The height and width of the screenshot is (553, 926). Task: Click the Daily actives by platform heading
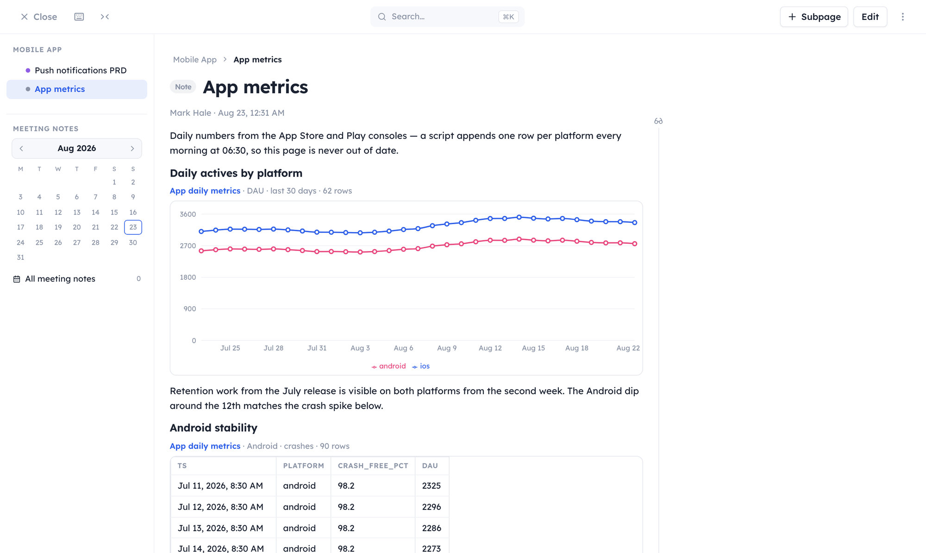[236, 173]
